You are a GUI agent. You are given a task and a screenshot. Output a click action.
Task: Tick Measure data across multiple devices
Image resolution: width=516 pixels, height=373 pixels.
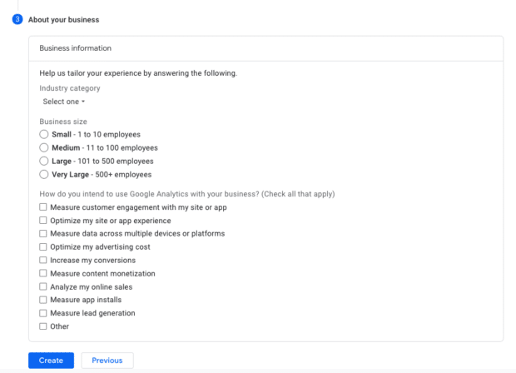click(43, 234)
